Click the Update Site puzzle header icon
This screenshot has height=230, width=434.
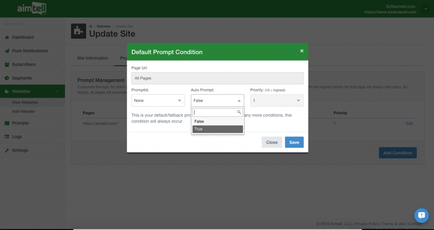point(78,31)
